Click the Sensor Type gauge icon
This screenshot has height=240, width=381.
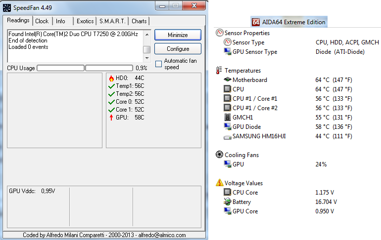(x=228, y=42)
